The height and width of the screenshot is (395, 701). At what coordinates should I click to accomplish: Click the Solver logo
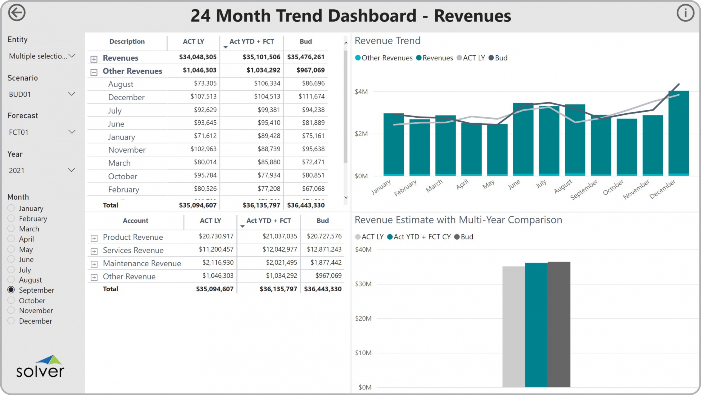tap(40, 366)
